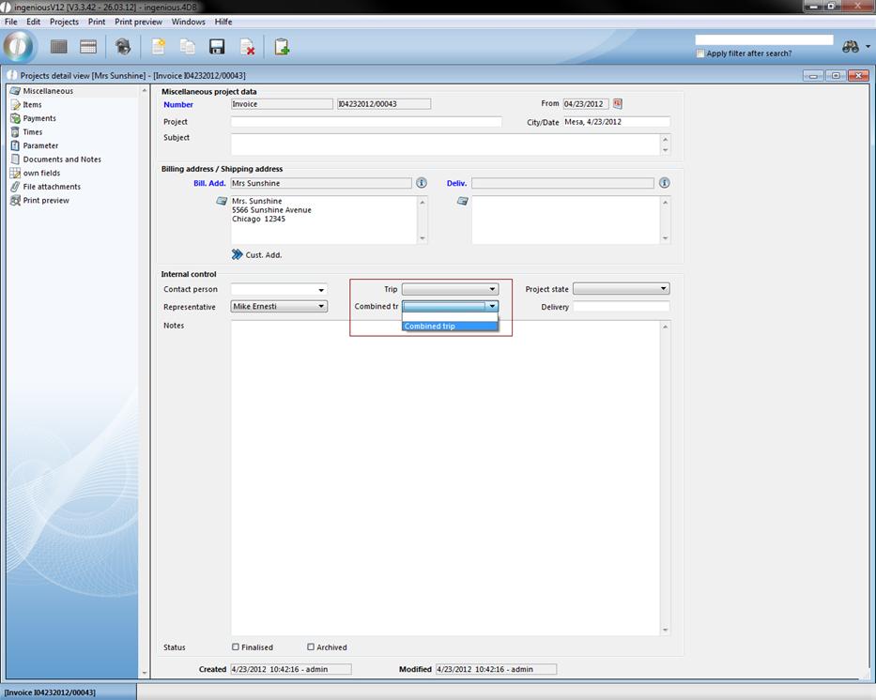Open the calendar picker next to From date
Image resolution: width=876 pixels, height=700 pixels.
click(x=618, y=104)
